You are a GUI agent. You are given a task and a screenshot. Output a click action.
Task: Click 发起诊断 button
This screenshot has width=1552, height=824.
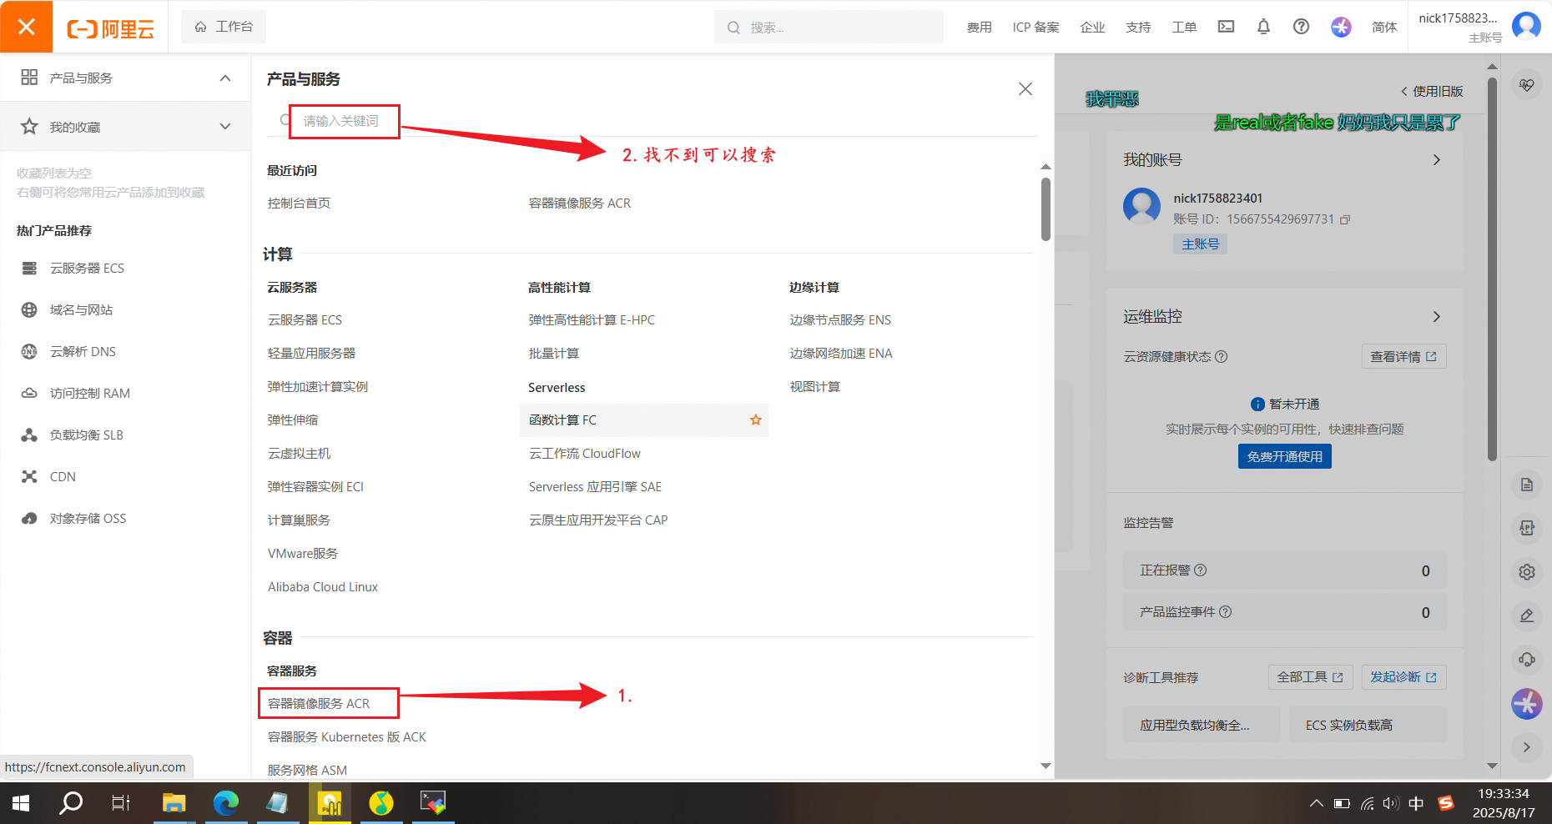pyautogui.click(x=1403, y=677)
